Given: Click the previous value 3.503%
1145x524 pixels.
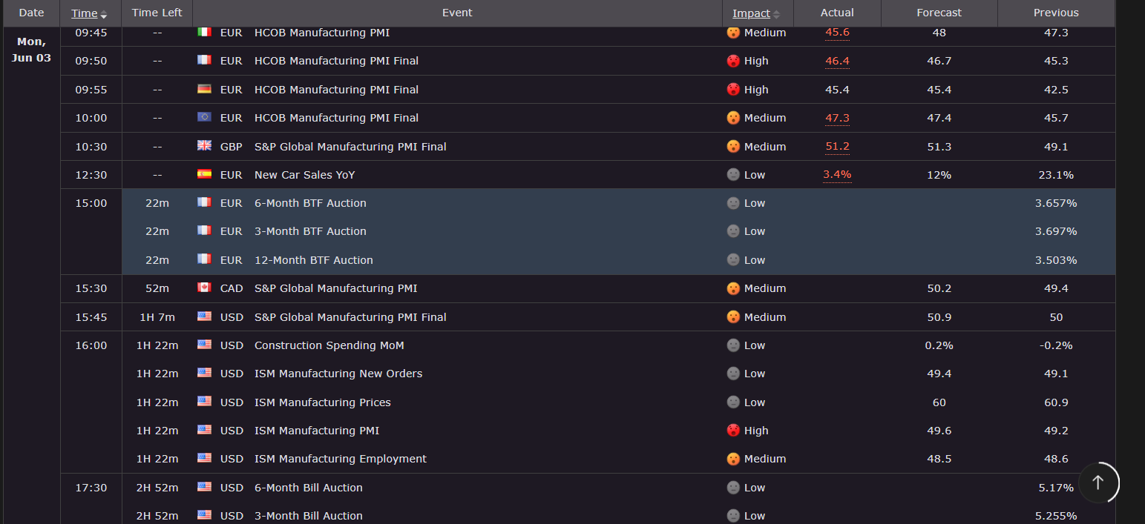Looking at the screenshot, I should [1056, 260].
